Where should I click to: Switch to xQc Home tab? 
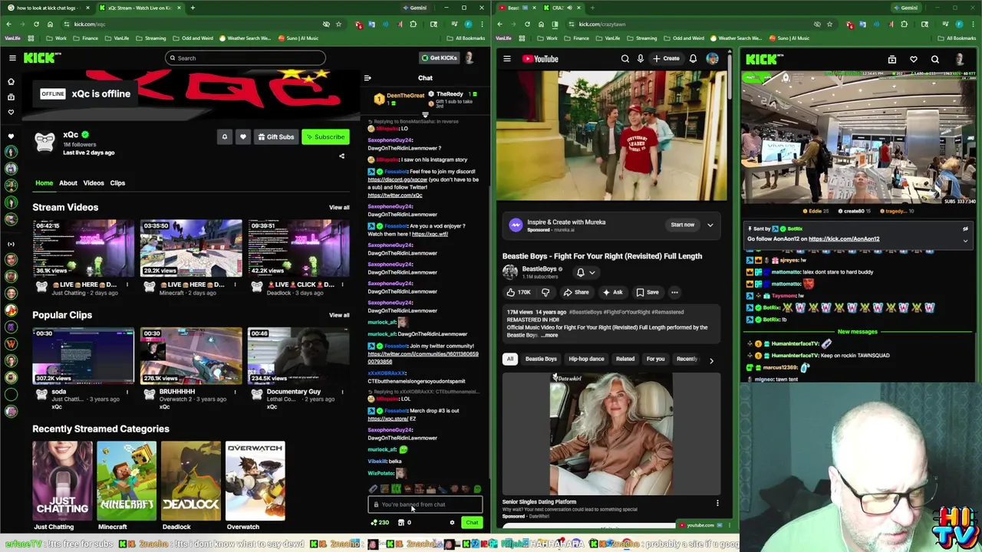pyautogui.click(x=44, y=182)
